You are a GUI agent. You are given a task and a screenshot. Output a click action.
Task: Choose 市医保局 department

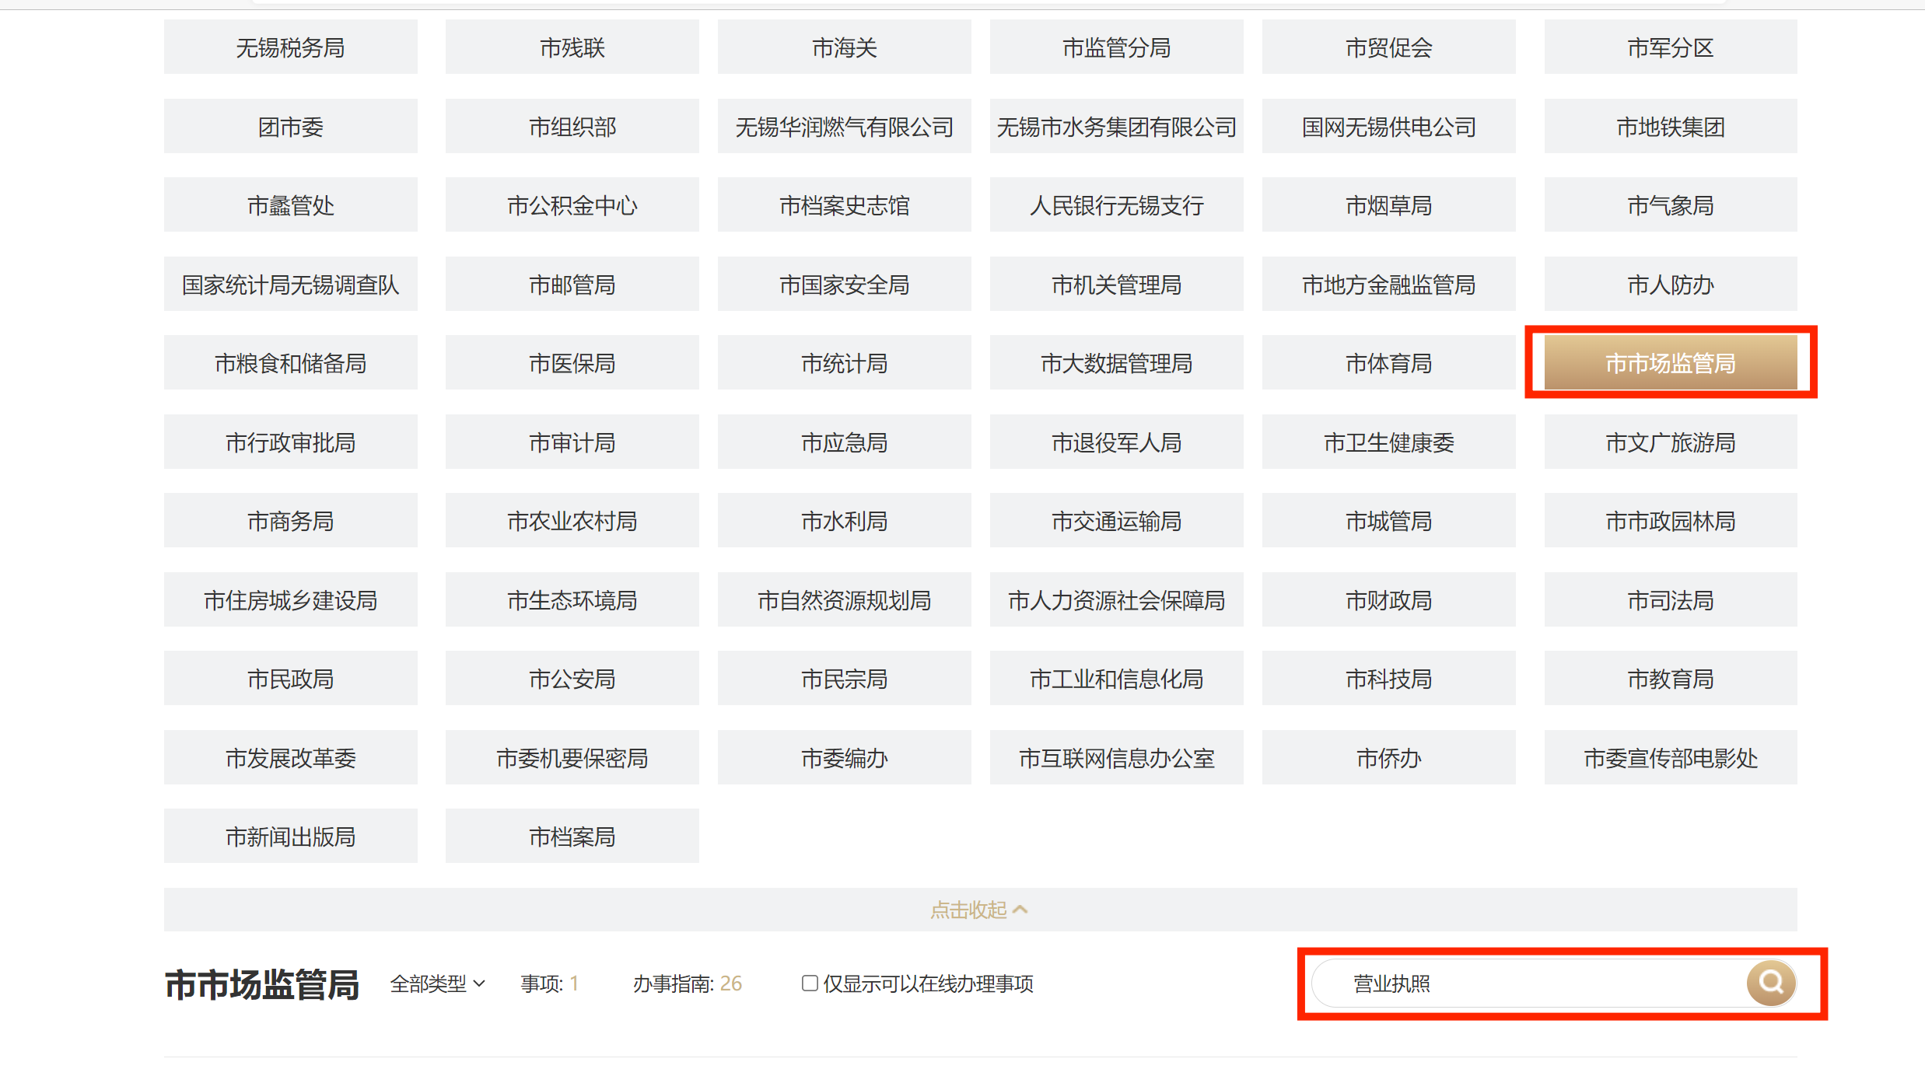(x=572, y=363)
